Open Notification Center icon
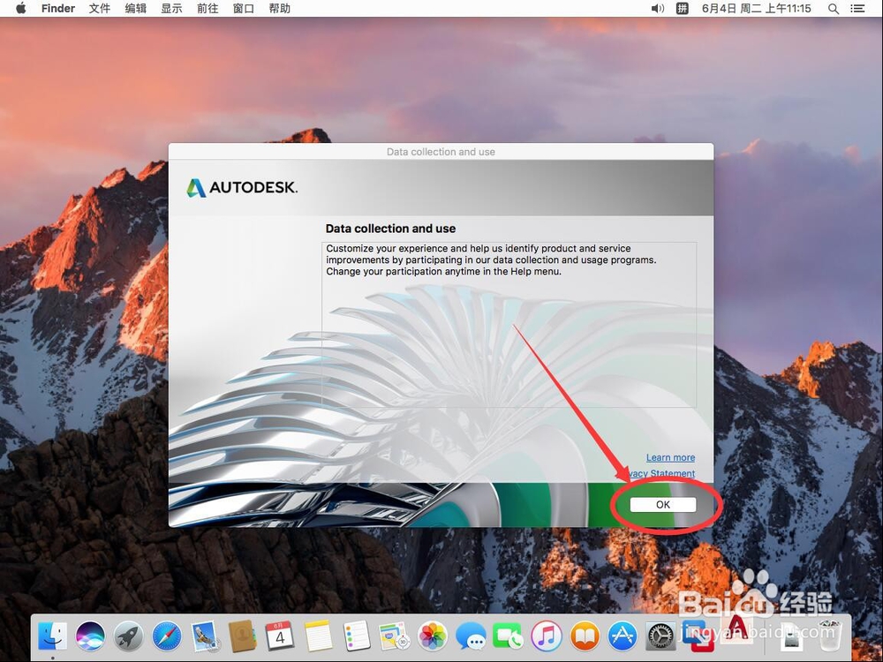 tap(857, 9)
